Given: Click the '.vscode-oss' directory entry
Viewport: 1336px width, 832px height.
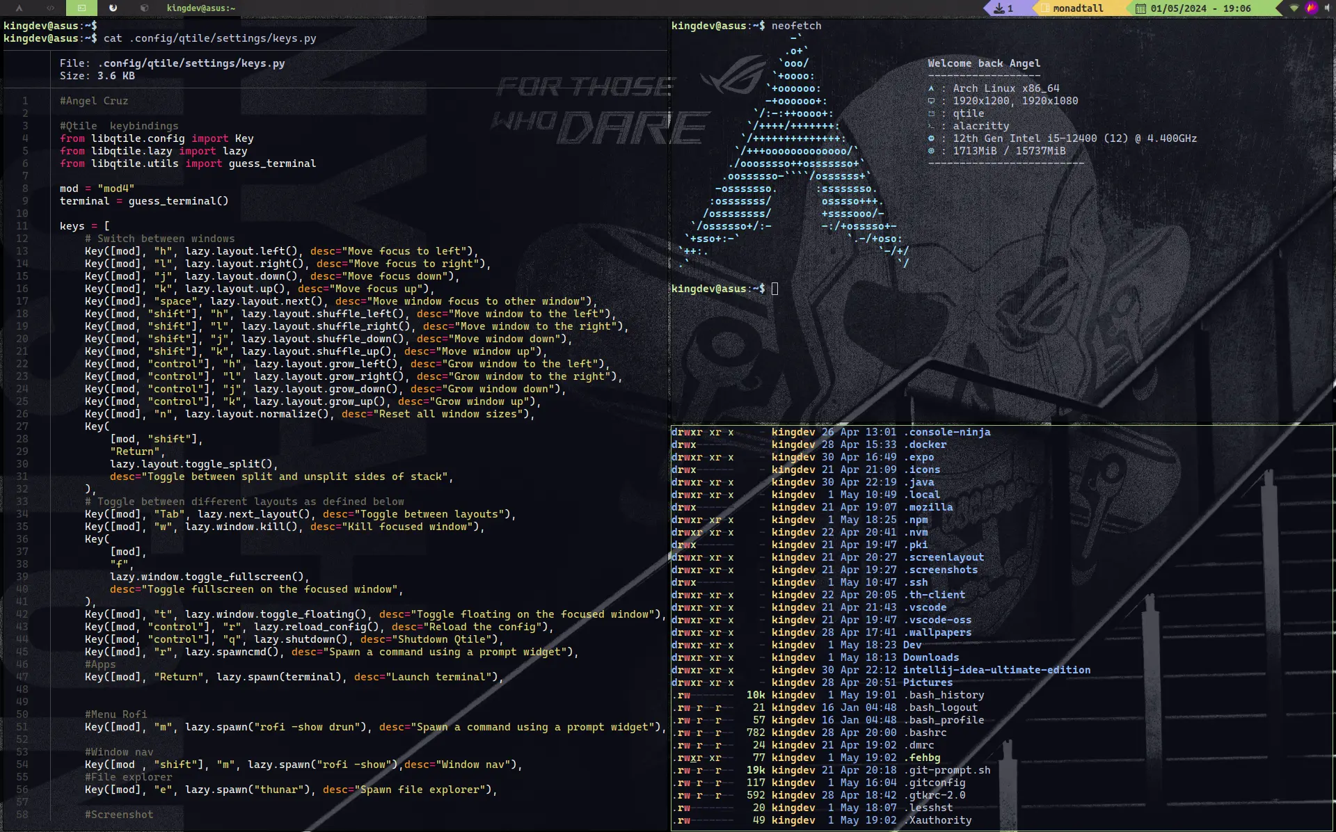Looking at the screenshot, I should tap(937, 620).
